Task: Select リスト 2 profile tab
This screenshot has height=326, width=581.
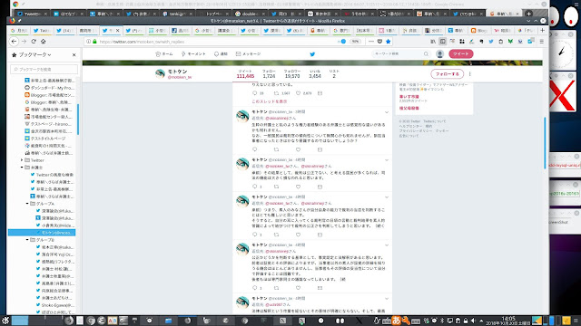Action: (x=334, y=74)
